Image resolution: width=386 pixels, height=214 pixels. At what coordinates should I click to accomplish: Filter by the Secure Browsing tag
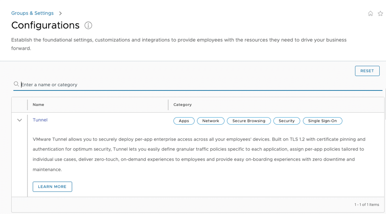(x=249, y=121)
